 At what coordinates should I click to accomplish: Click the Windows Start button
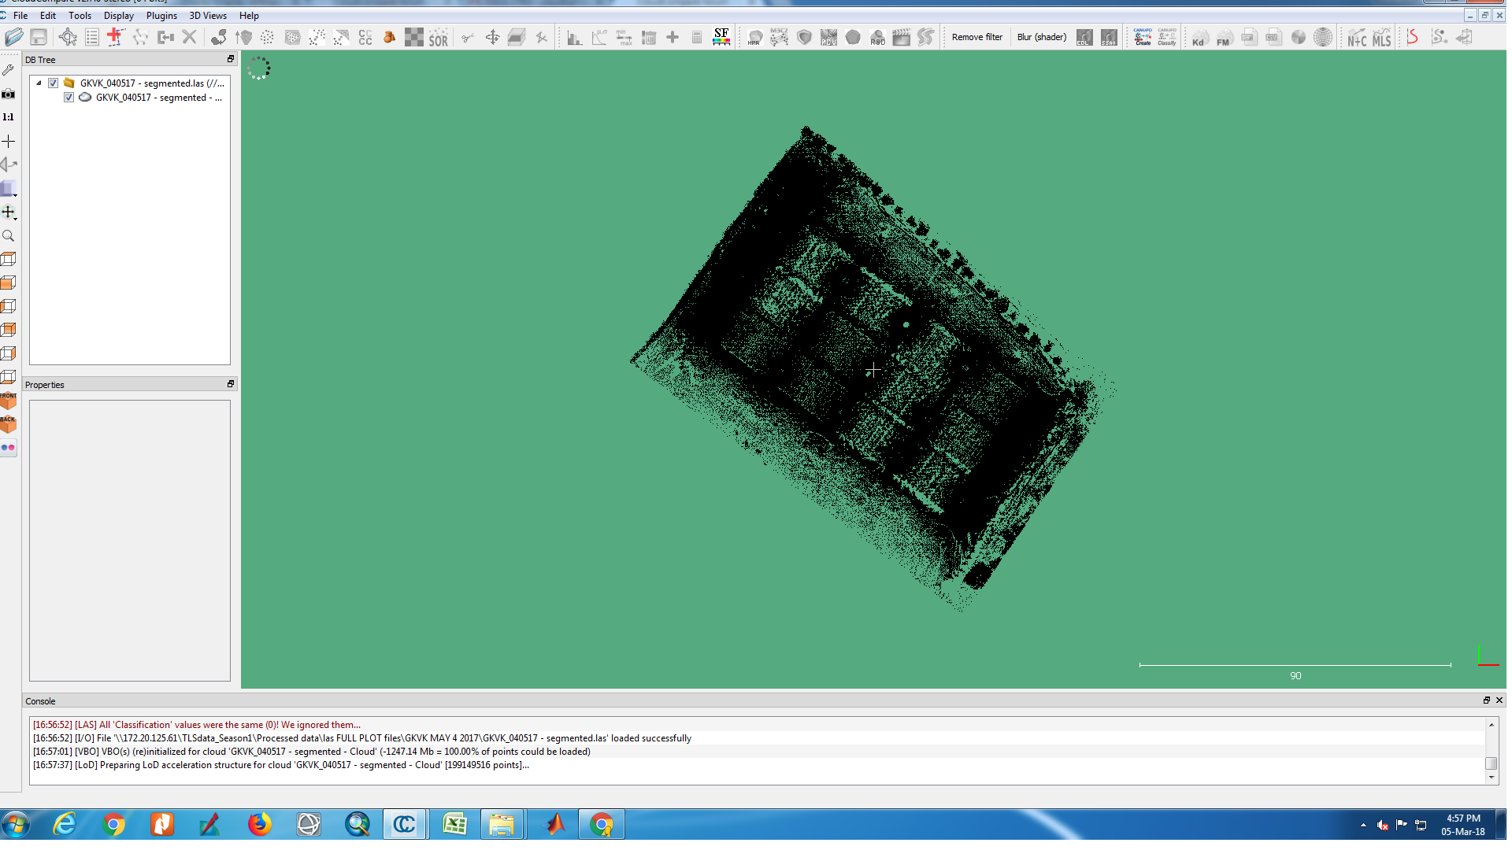[x=15, y=824]
